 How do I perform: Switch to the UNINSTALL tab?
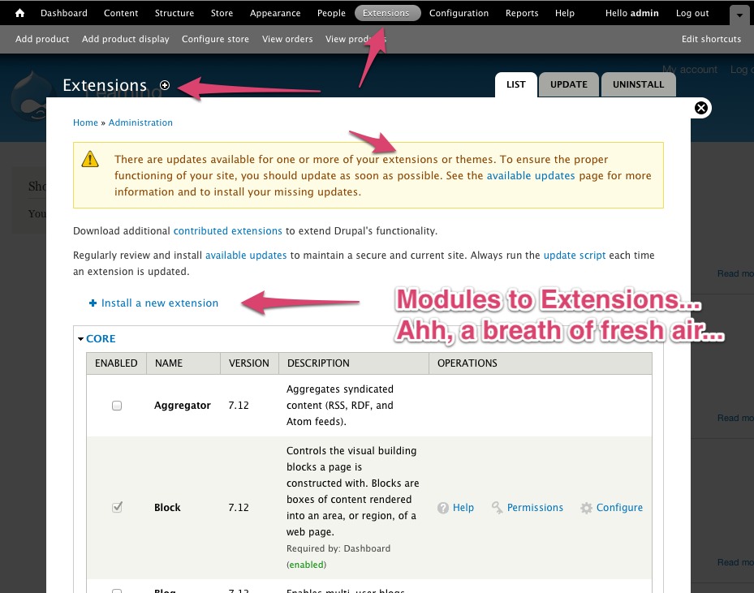click(x=638, y=84)
